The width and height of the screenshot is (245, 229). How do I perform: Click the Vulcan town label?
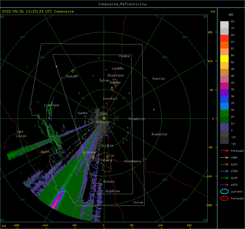point(138,202)
